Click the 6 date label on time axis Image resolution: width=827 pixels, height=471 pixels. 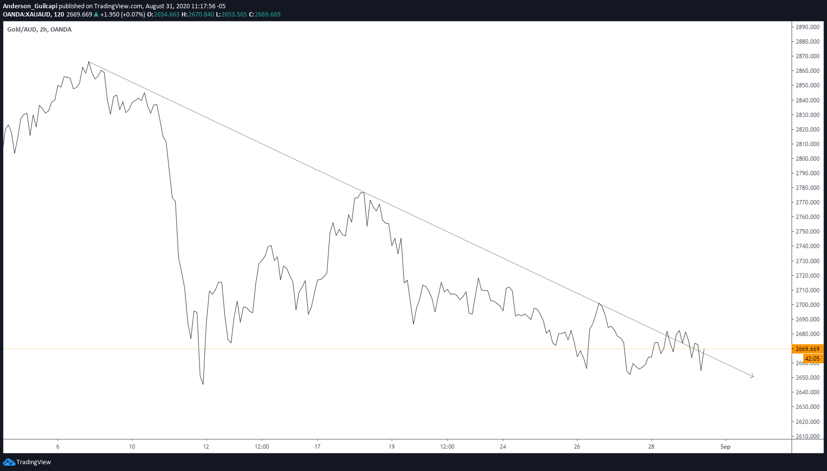58,446
